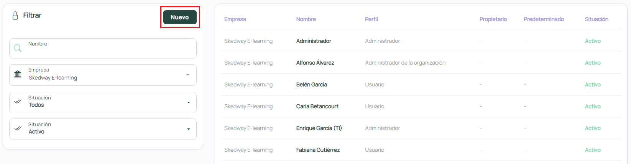Click the magnifier icon in Nombre field
The width and height of the screenshot is (631, 164).
(18, 49)
